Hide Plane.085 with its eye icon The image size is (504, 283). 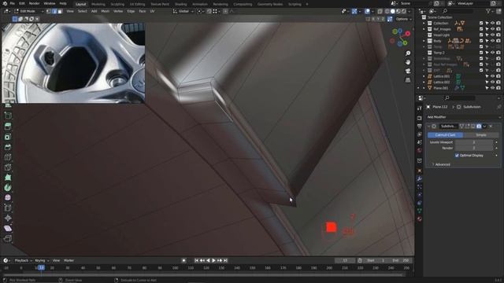point(493,87)
